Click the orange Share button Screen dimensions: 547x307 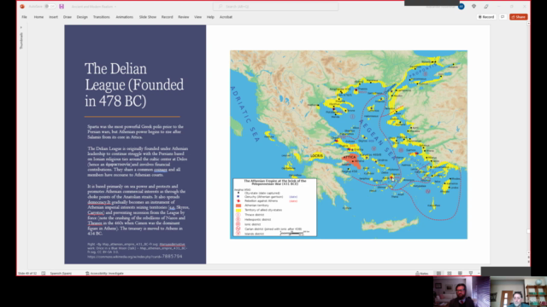coord(519,17)
